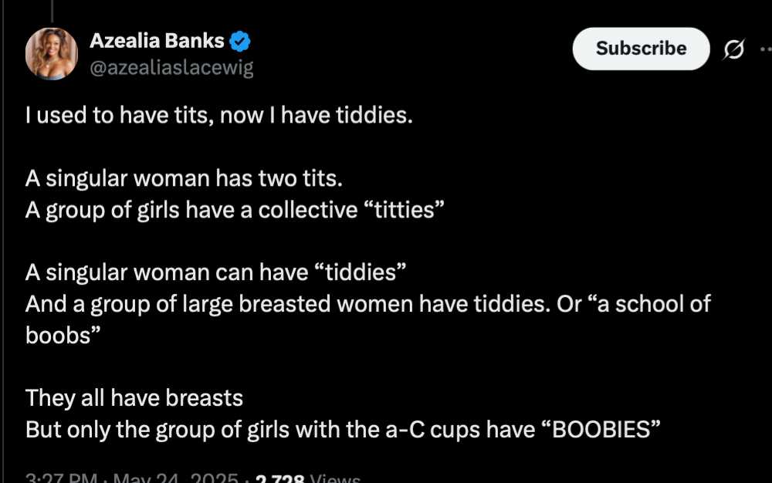
Task: Click the line beginning 'And a group of large'
Action: pyautogui.click(x=367, y=303)
